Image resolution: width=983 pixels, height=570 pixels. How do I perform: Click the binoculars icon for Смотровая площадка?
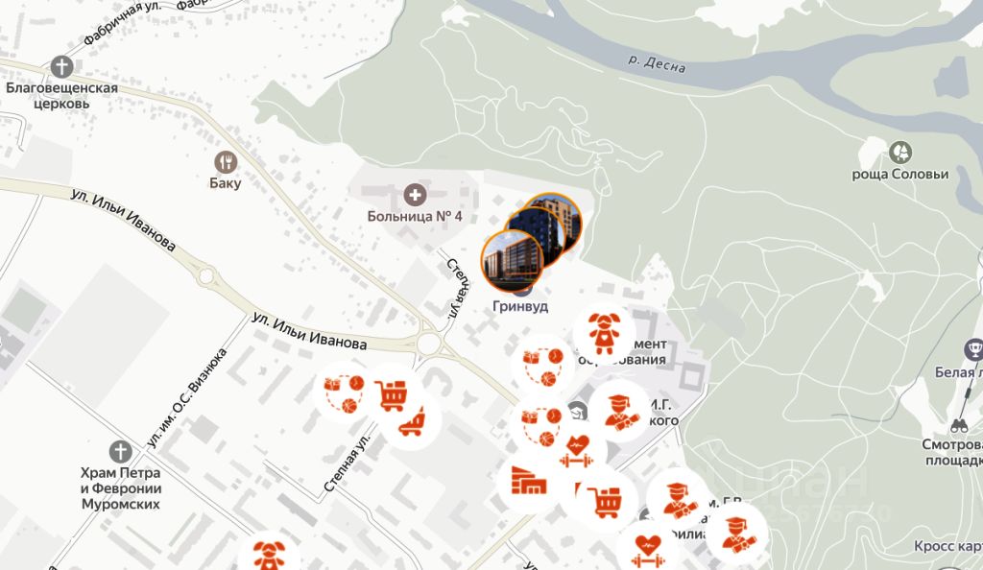[959, 426]
